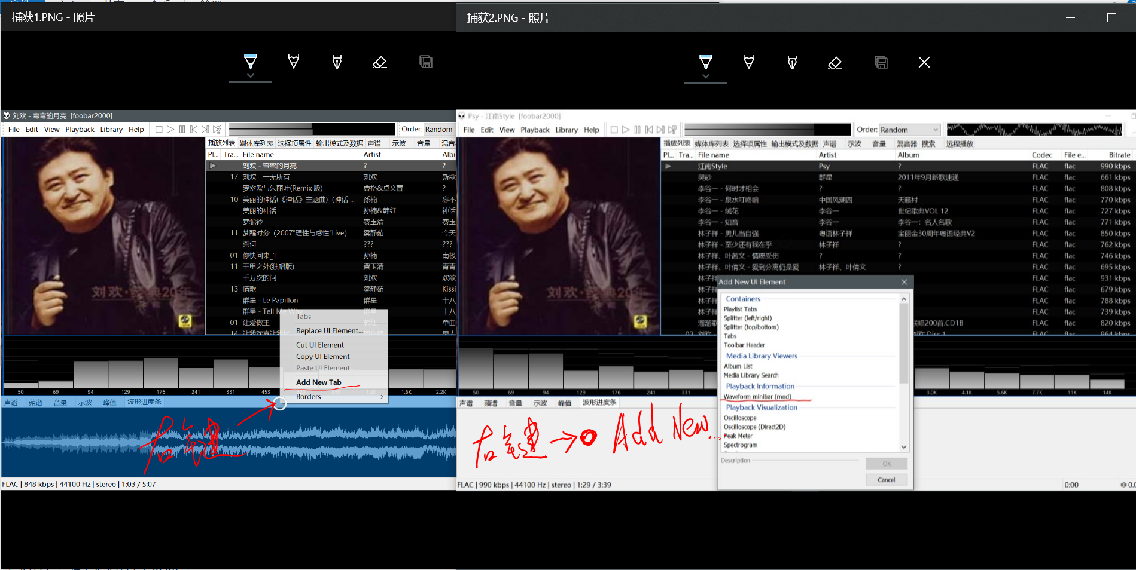Click the seekbar in Psy foobar2000 toolbar
Screen dimensions: 1136x570
click(767, 130)
